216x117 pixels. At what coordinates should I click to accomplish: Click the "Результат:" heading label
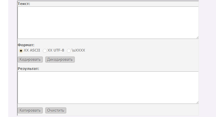coord(28,69)
